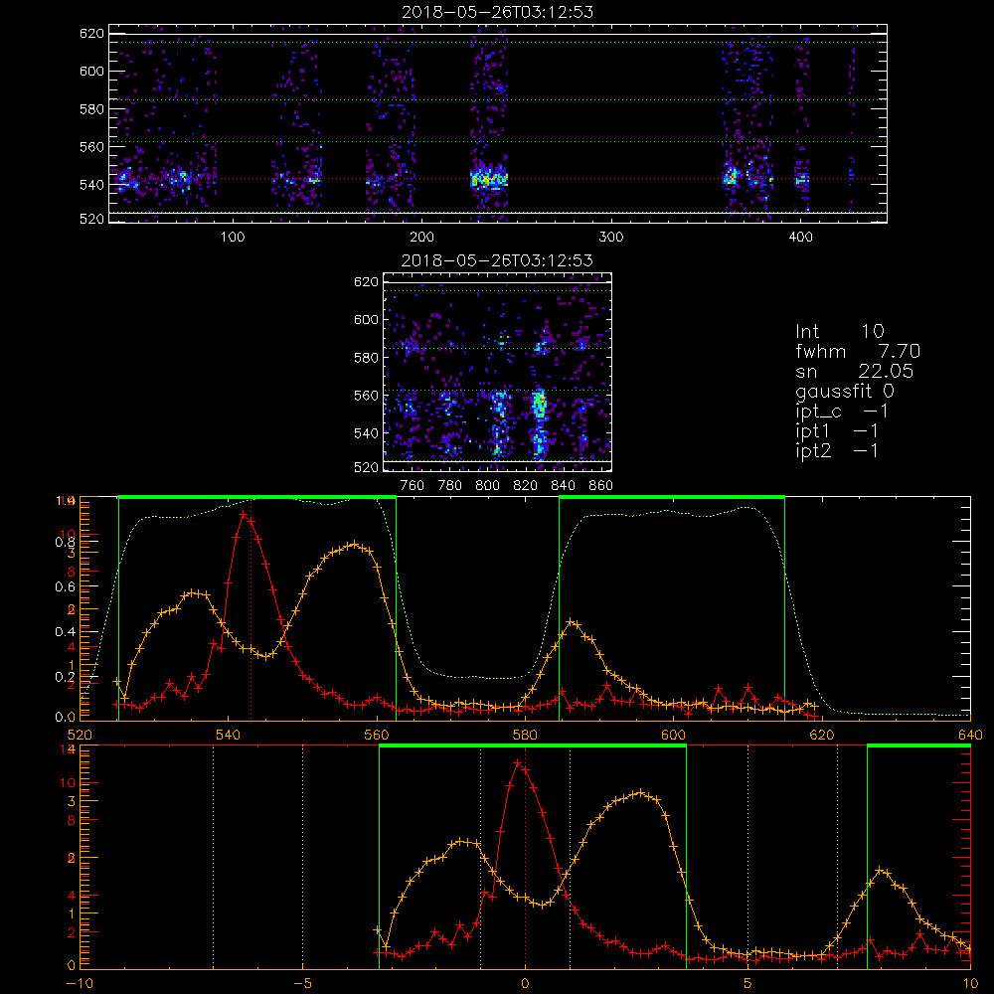Click the 640 x-axis label of profile plot
Screen dimensions: 994x994
[x=970, y=735]
